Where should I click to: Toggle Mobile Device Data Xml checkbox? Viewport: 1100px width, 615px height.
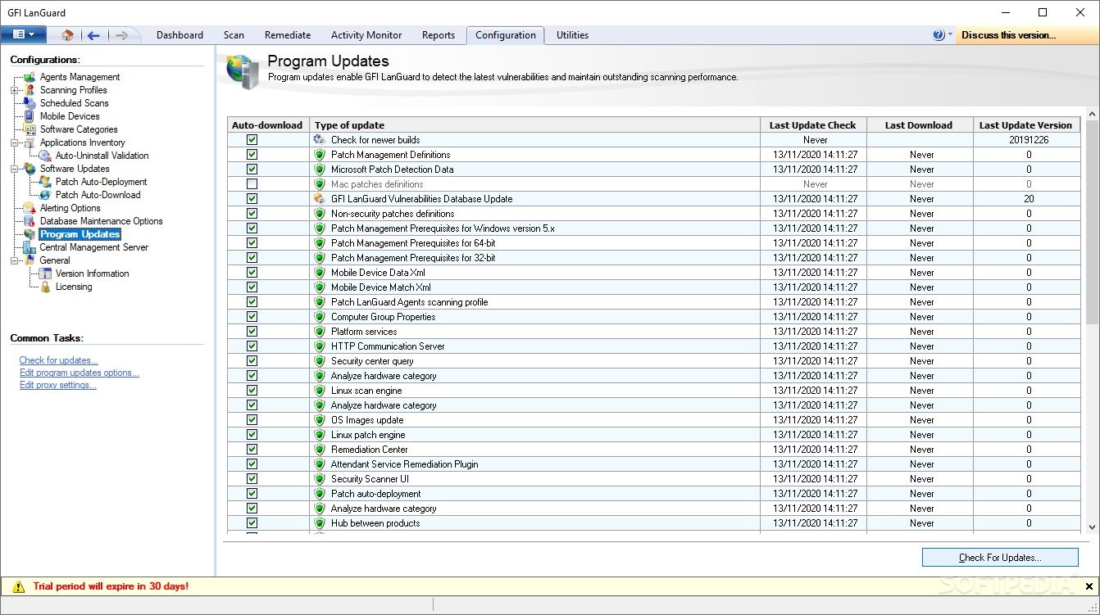[x=252, y=273]
